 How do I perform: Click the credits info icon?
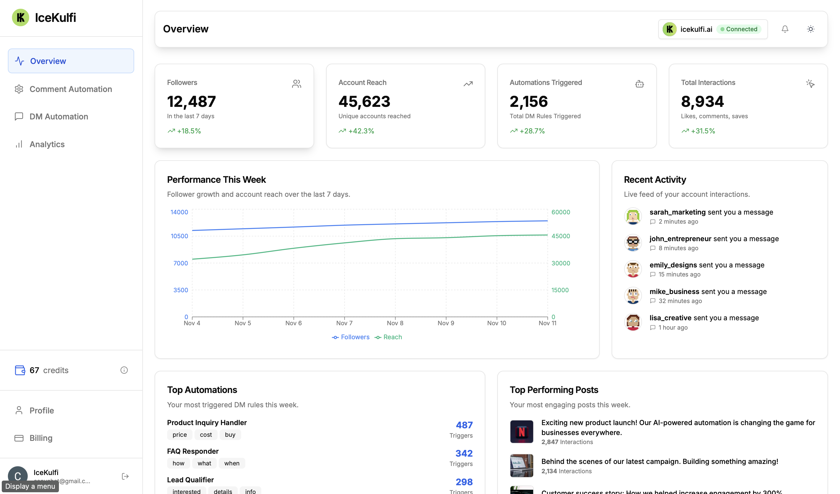tap(124, 370)
